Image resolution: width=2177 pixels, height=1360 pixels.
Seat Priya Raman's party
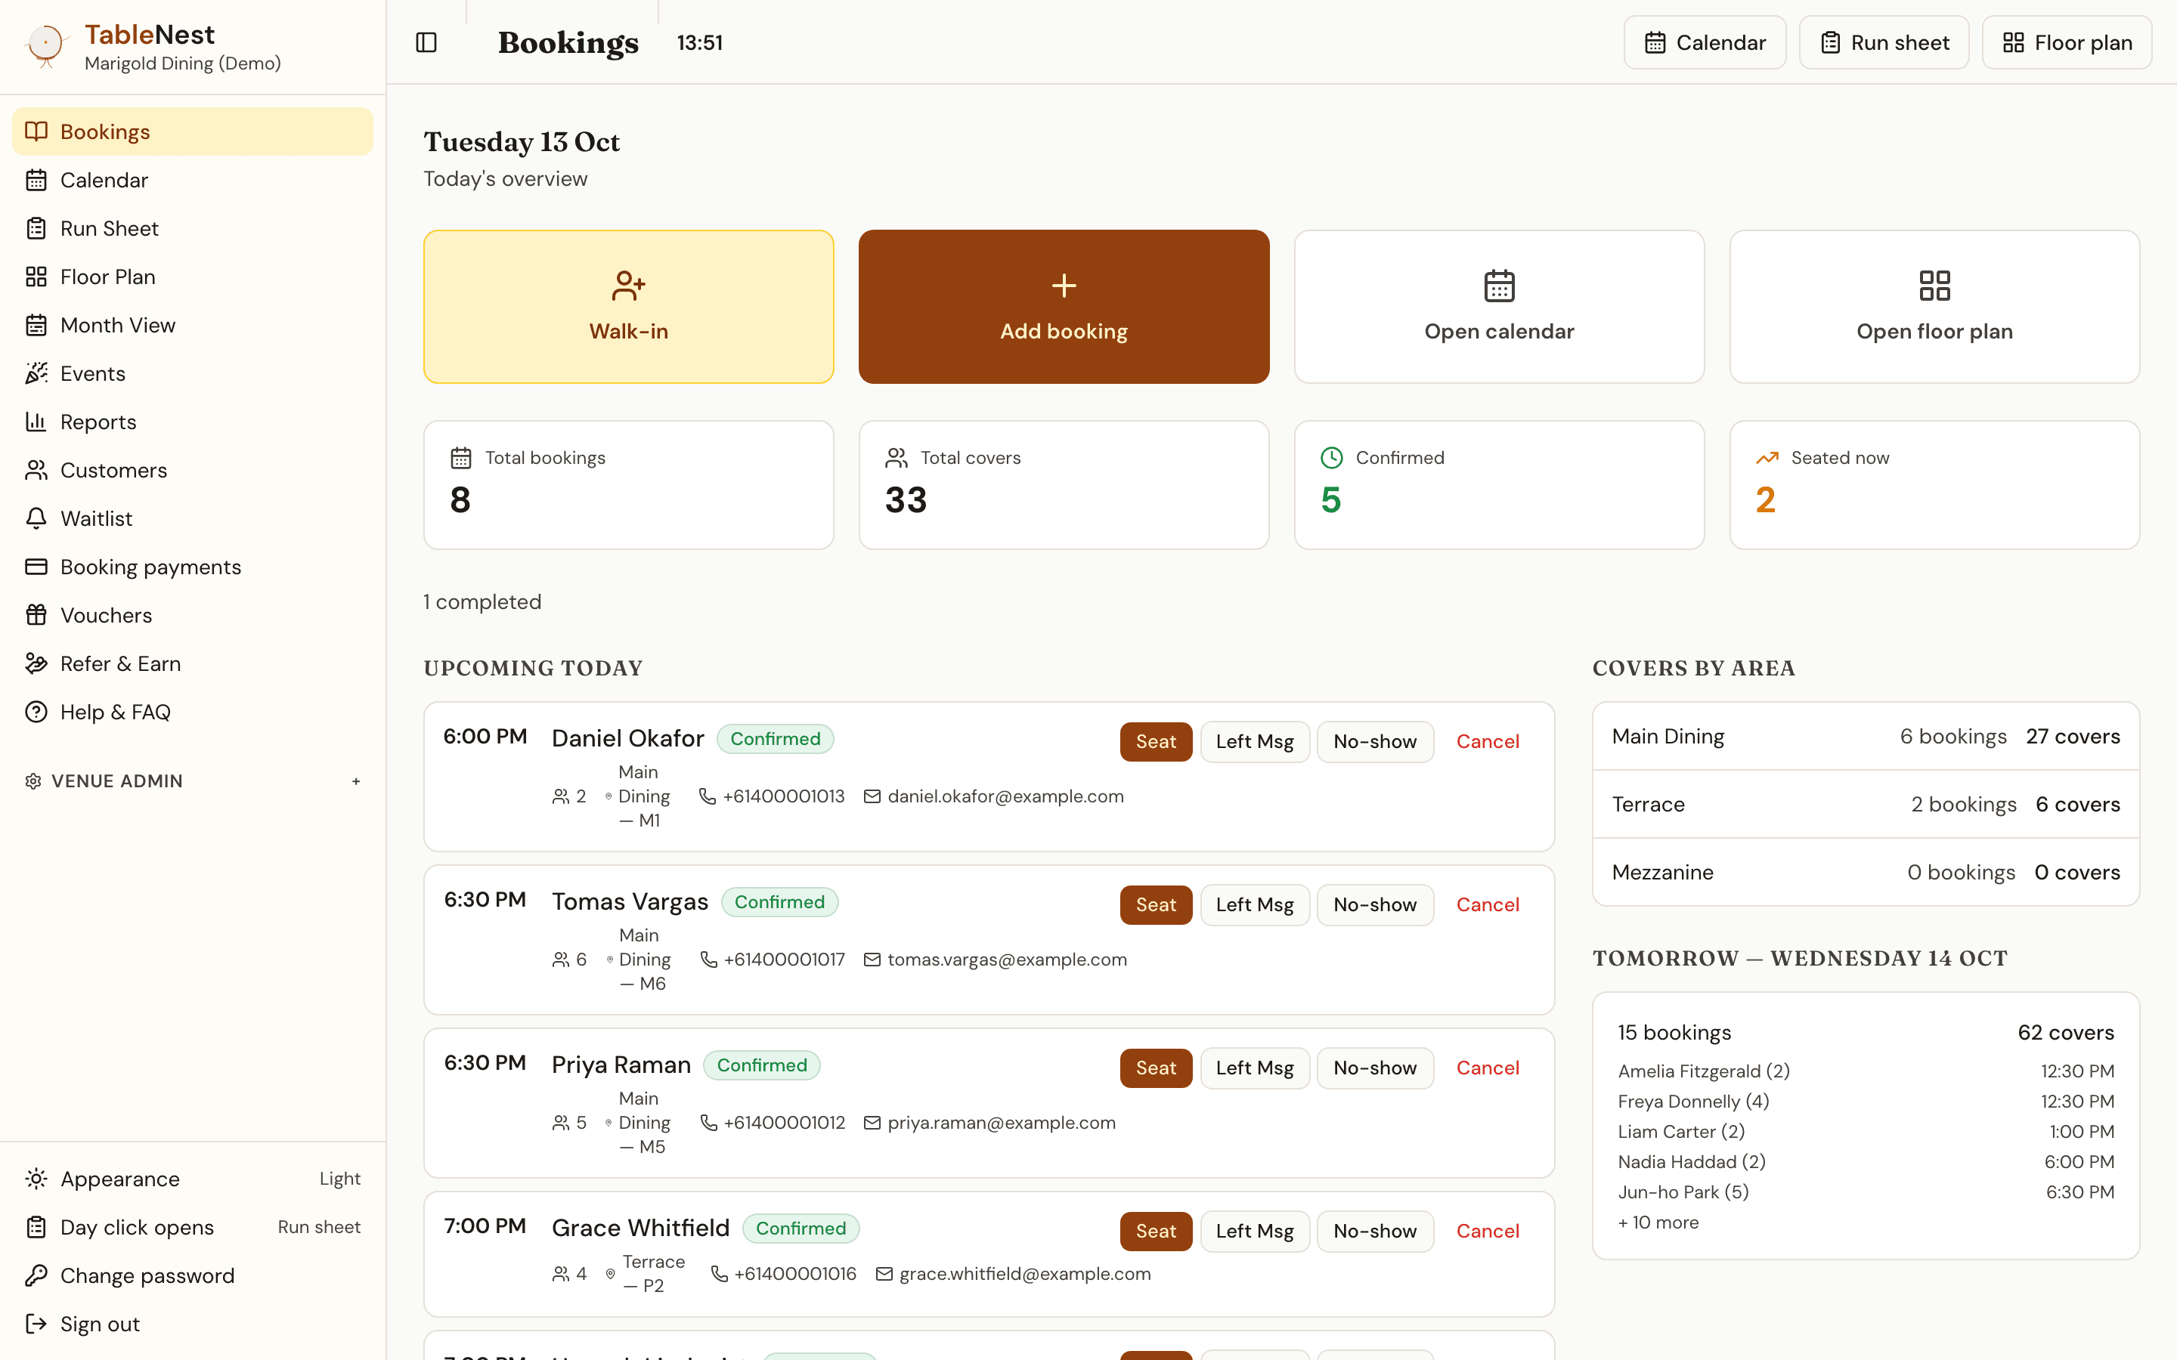tap(1155, 1068)
